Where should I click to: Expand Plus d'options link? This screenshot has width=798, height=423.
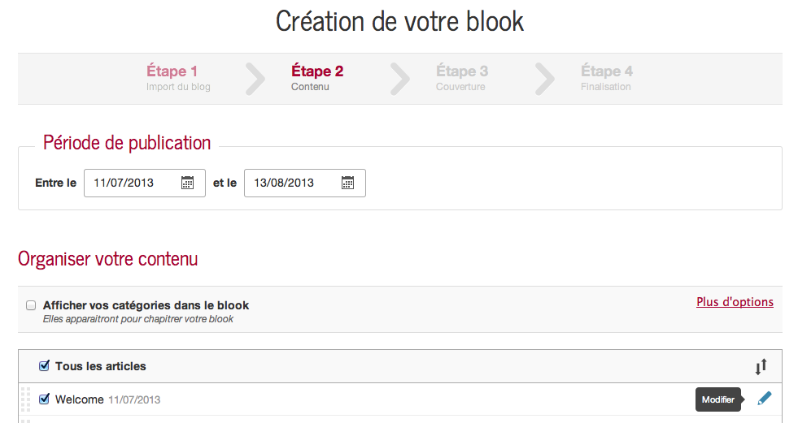(x=735, y=302)
